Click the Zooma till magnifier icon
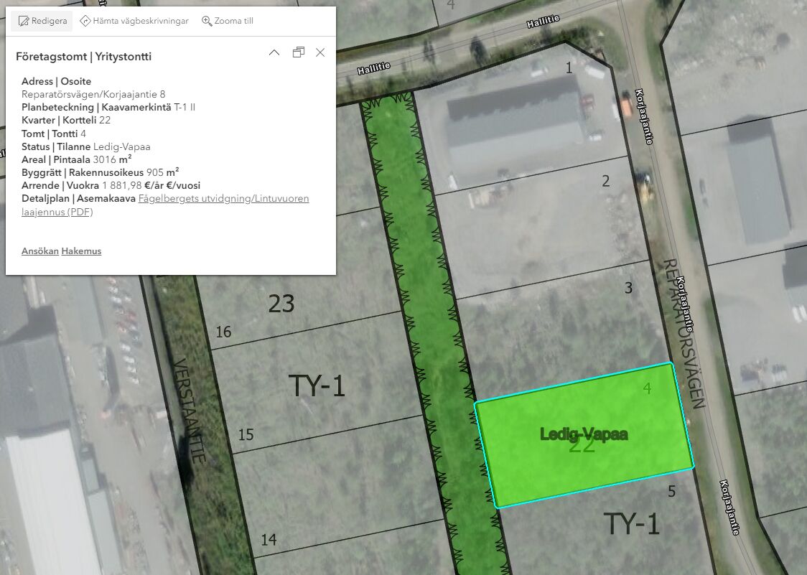807x575 pixels. tap(206, 21)
